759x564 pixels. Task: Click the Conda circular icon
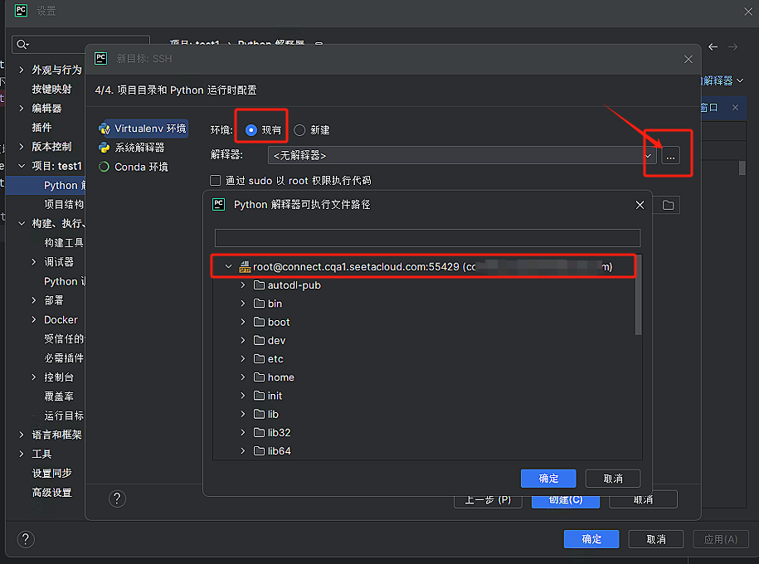point(104,167)
